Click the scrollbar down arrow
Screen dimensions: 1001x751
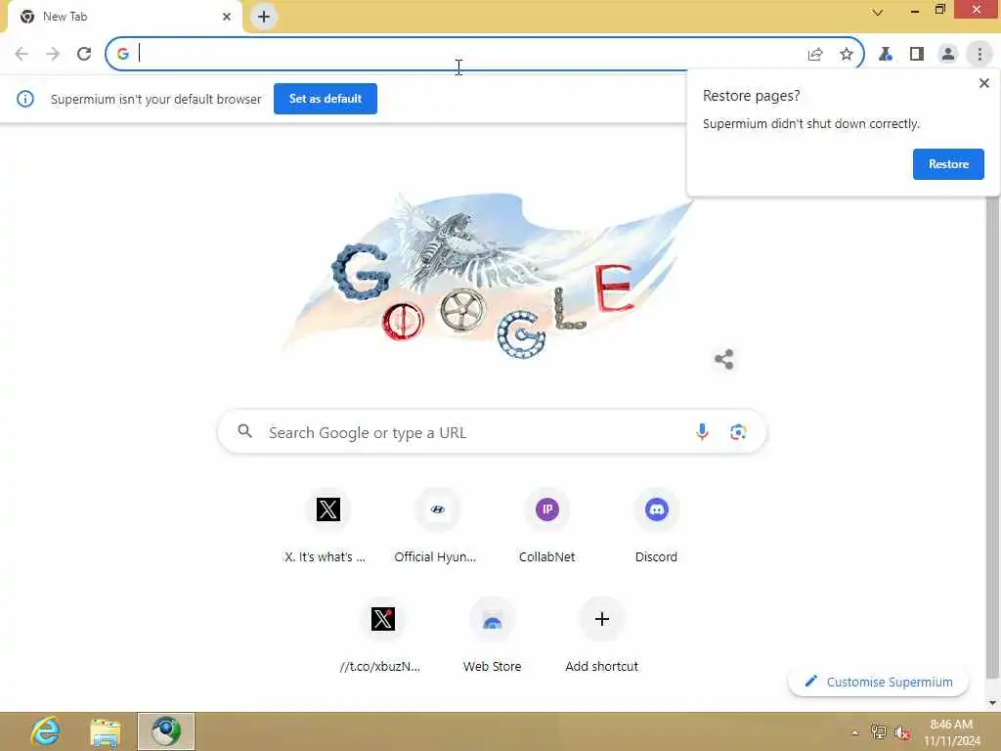click(x=992, y=703)
